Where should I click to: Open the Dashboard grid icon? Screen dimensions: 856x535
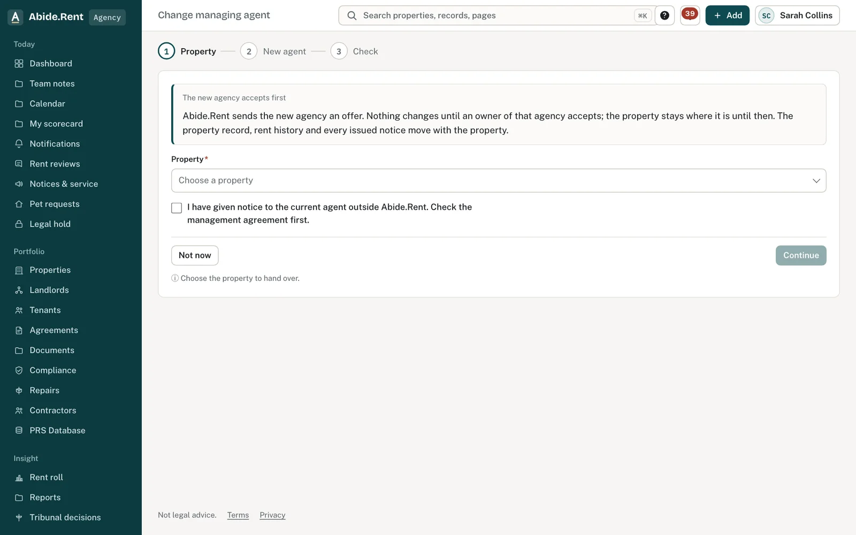pos(19,64)
